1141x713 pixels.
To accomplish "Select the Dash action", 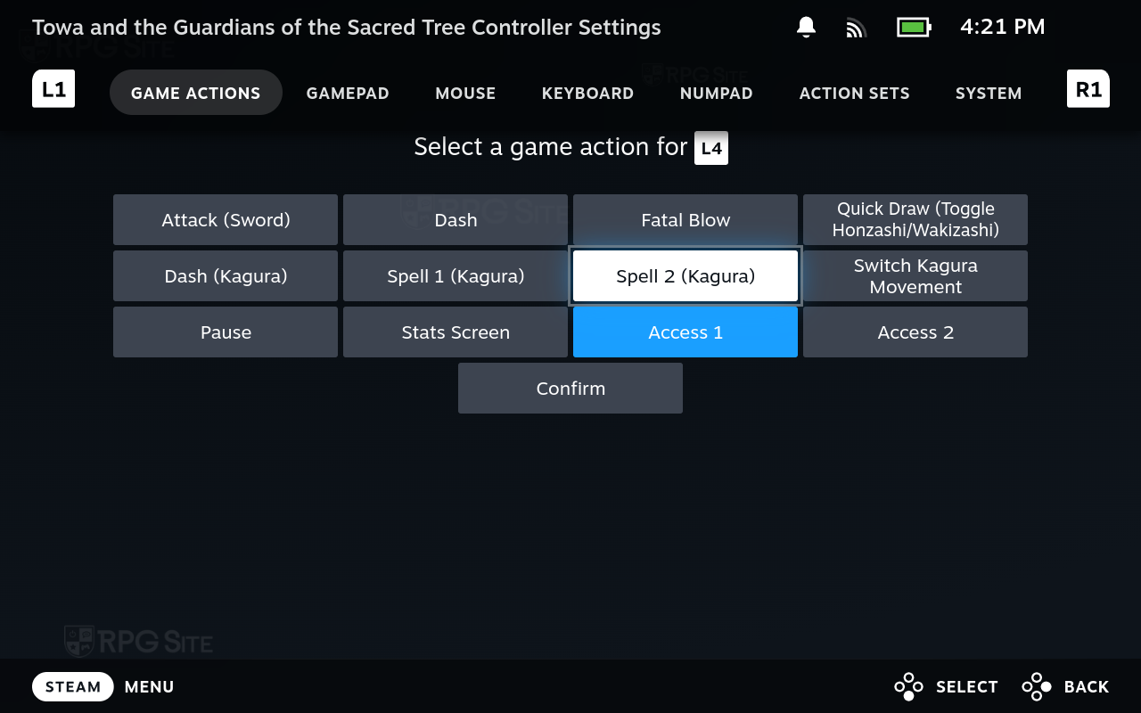I will click(x=456, y=220).
